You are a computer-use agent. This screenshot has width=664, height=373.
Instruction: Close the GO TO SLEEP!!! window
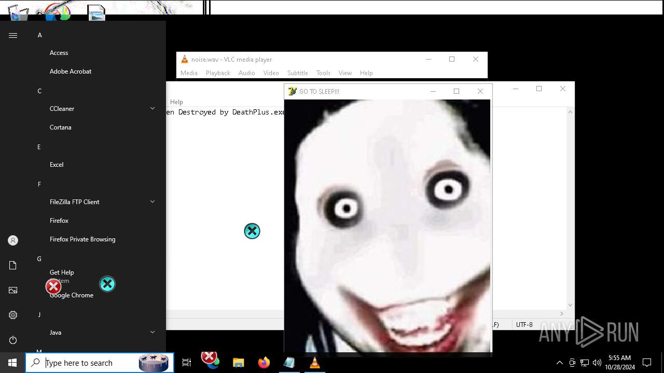tap(480, 91)
